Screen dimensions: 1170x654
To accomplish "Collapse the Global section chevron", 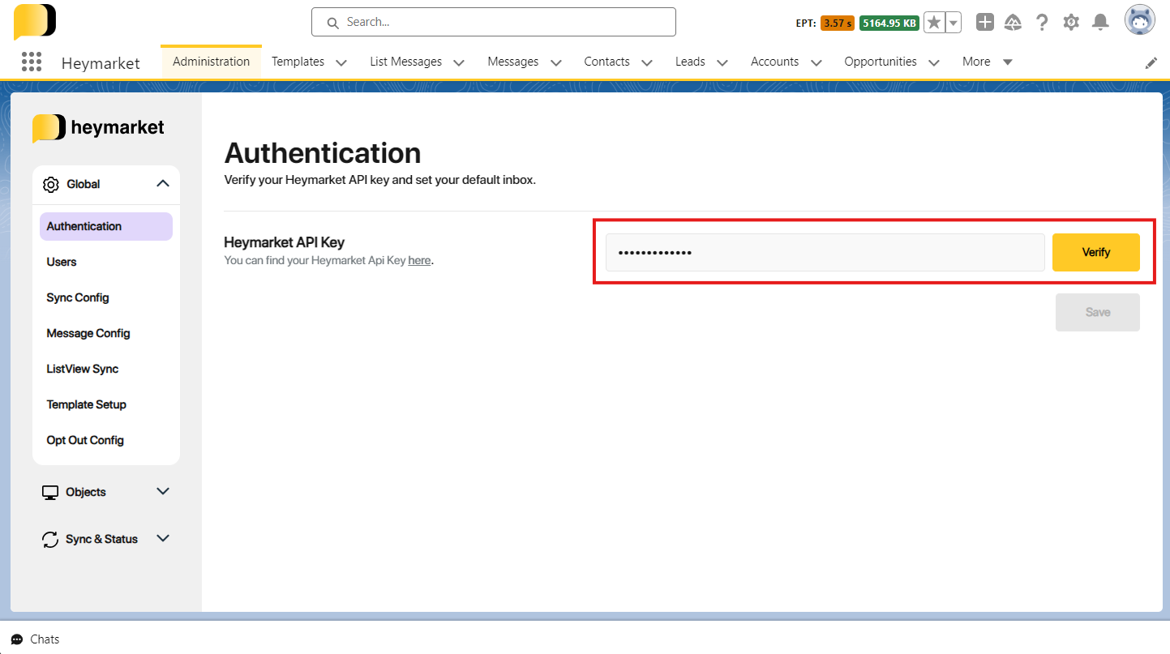I will (x=163, y=184).
